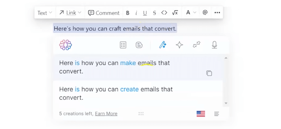
Task: Click the expand text arrows icon
Action: [197, 45]
